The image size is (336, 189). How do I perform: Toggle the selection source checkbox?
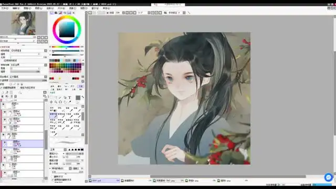pyautogui.click(x=18, y=88)
